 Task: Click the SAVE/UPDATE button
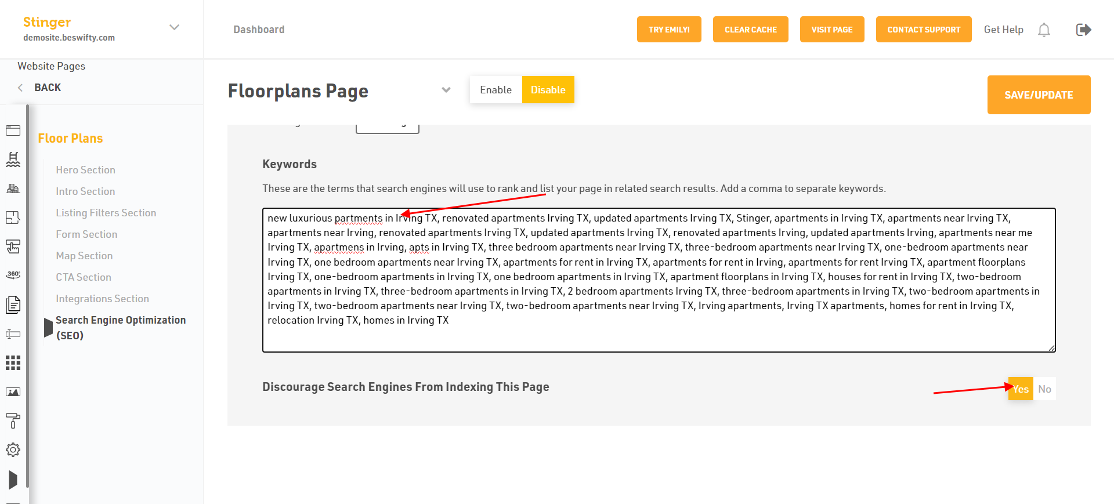click(1039, 95)
